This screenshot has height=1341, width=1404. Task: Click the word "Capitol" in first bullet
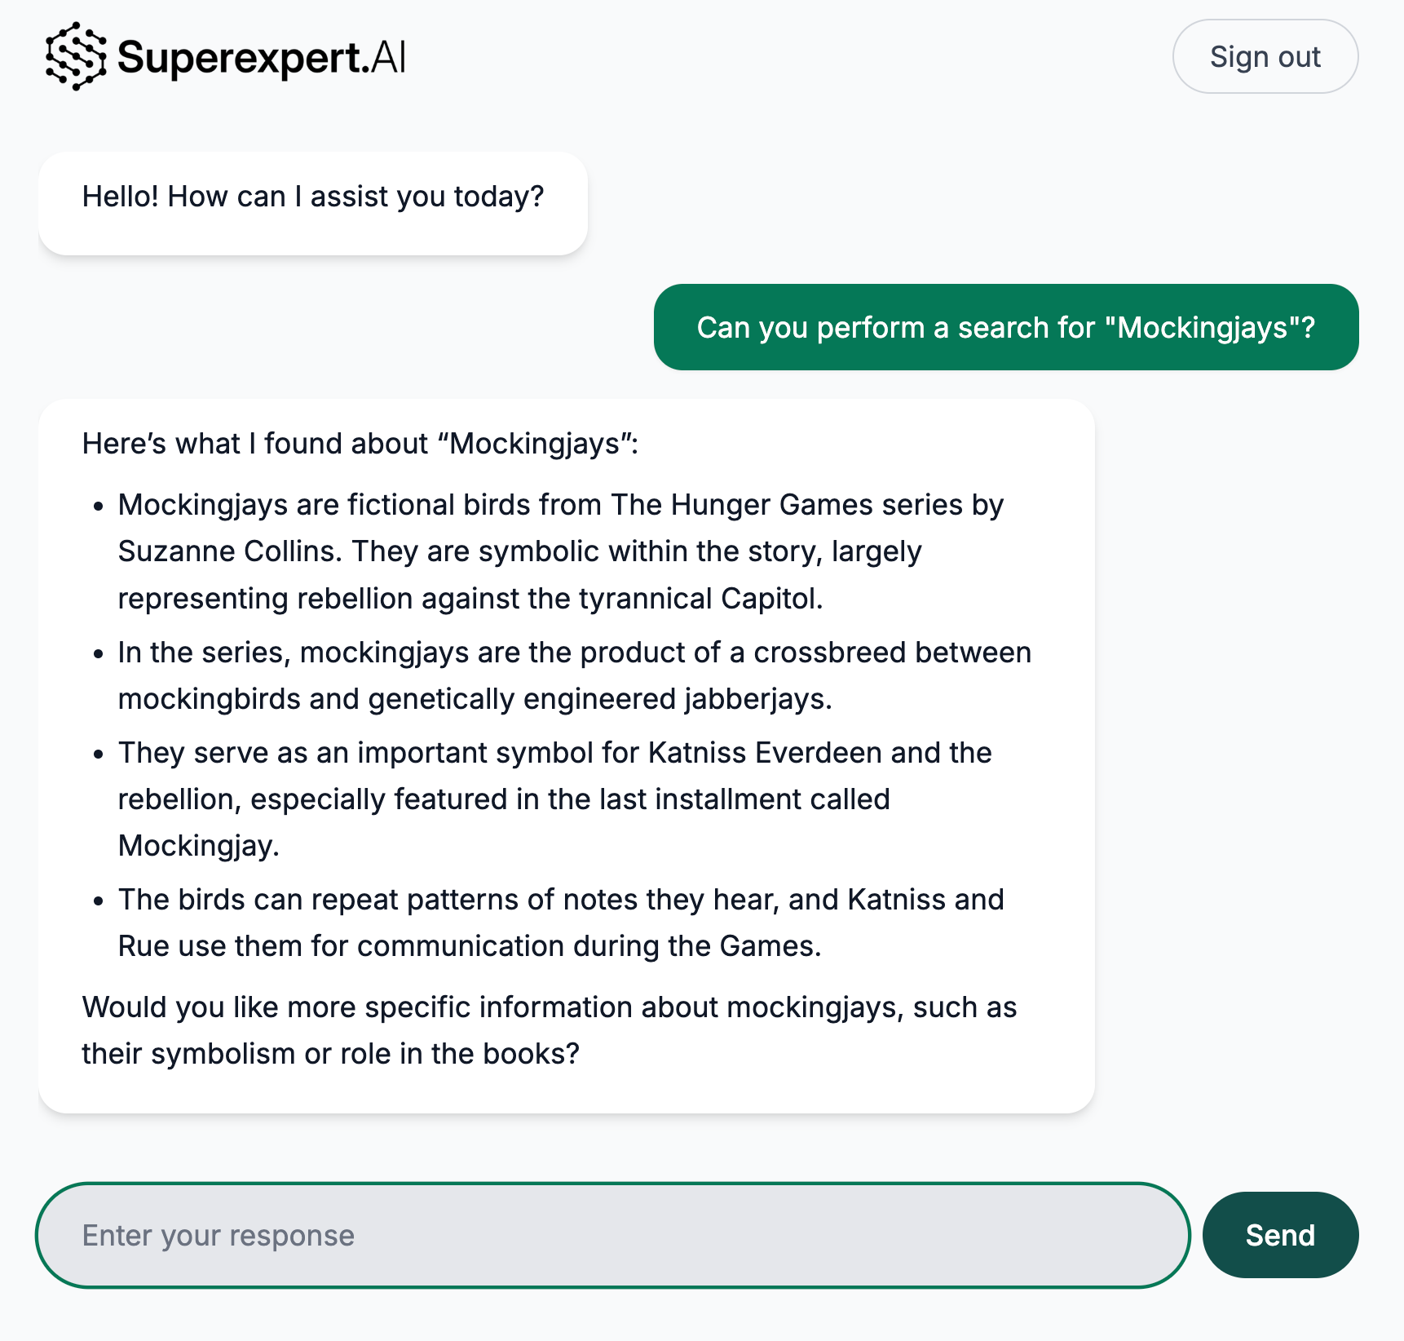click(x=771, y=599)
